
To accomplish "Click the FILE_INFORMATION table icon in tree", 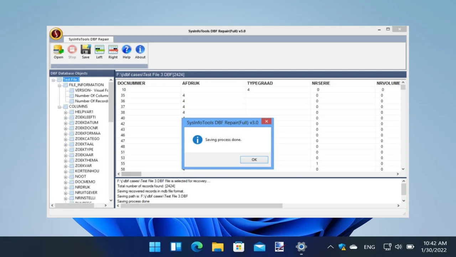I will [66, 85].
